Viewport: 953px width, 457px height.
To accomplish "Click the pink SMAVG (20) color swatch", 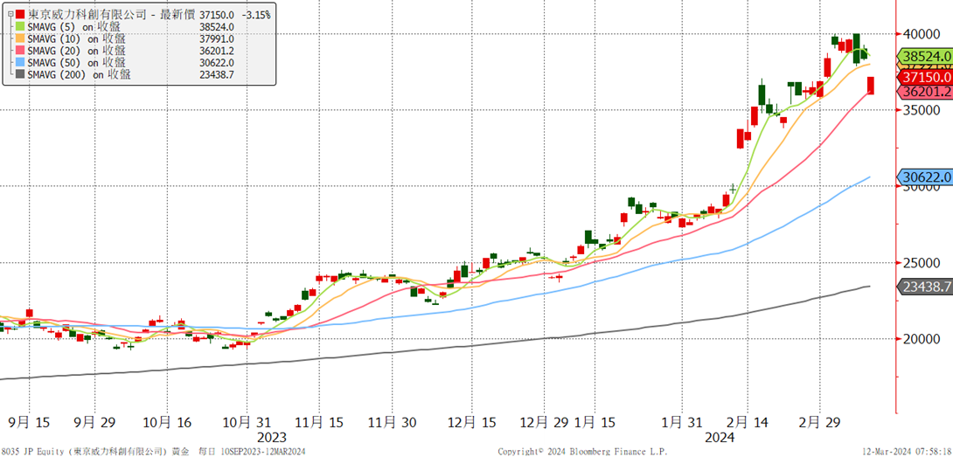I will point(21,51).
